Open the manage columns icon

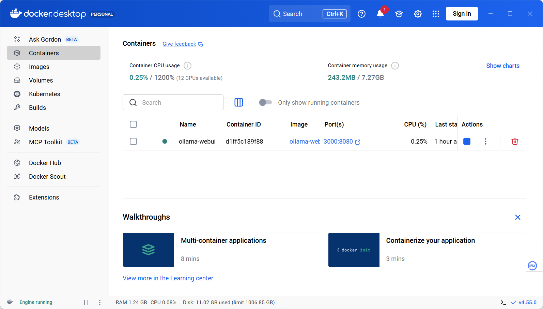pyautogui.click(x=239, y=102)
